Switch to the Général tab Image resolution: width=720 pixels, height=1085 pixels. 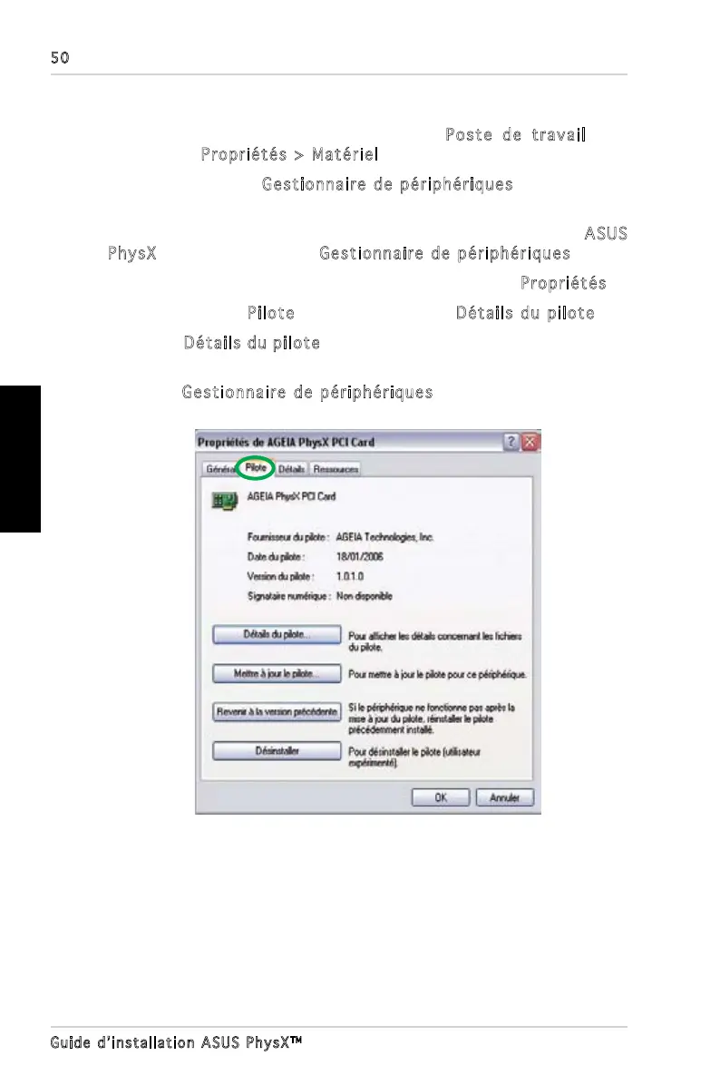pyautogui.click(x=220, y=469)
